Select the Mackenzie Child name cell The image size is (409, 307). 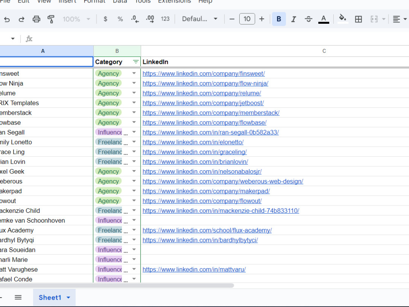(x=47, y=211)
